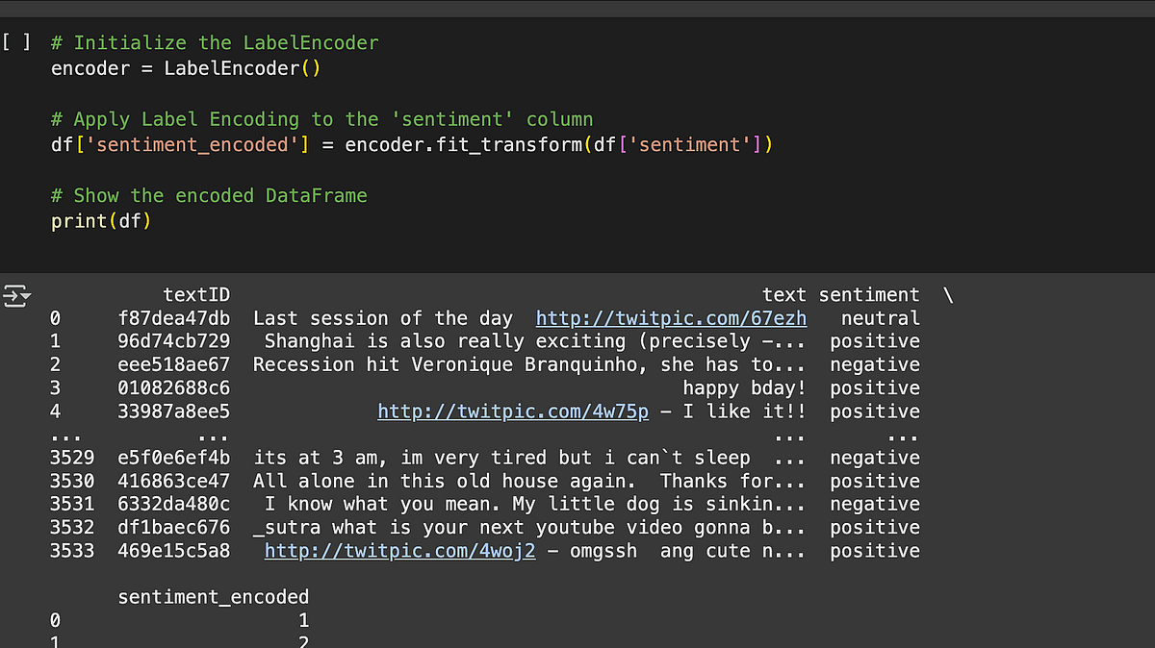
Task: Click the '# Apply Label Encoding' comment line
Action: click(x=321, y=120)
